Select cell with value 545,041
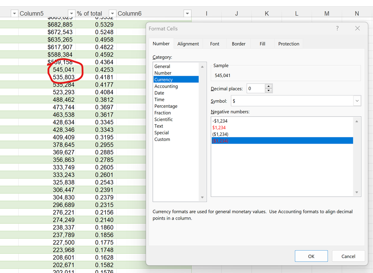 click(47, 70)
